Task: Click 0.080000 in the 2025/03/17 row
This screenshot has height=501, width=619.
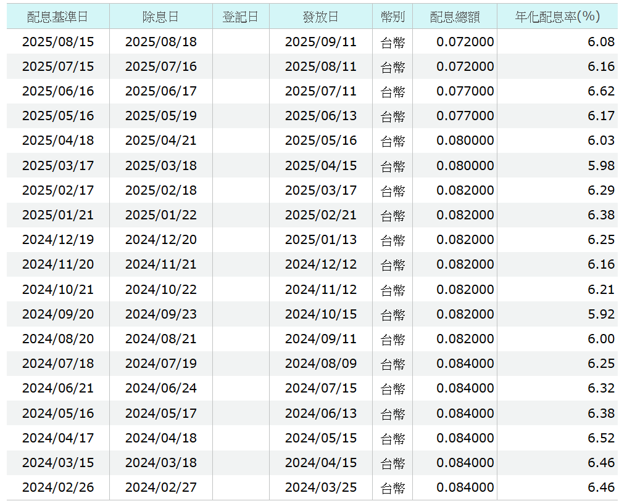Action: pyautogui.click(x=465, y=166)
